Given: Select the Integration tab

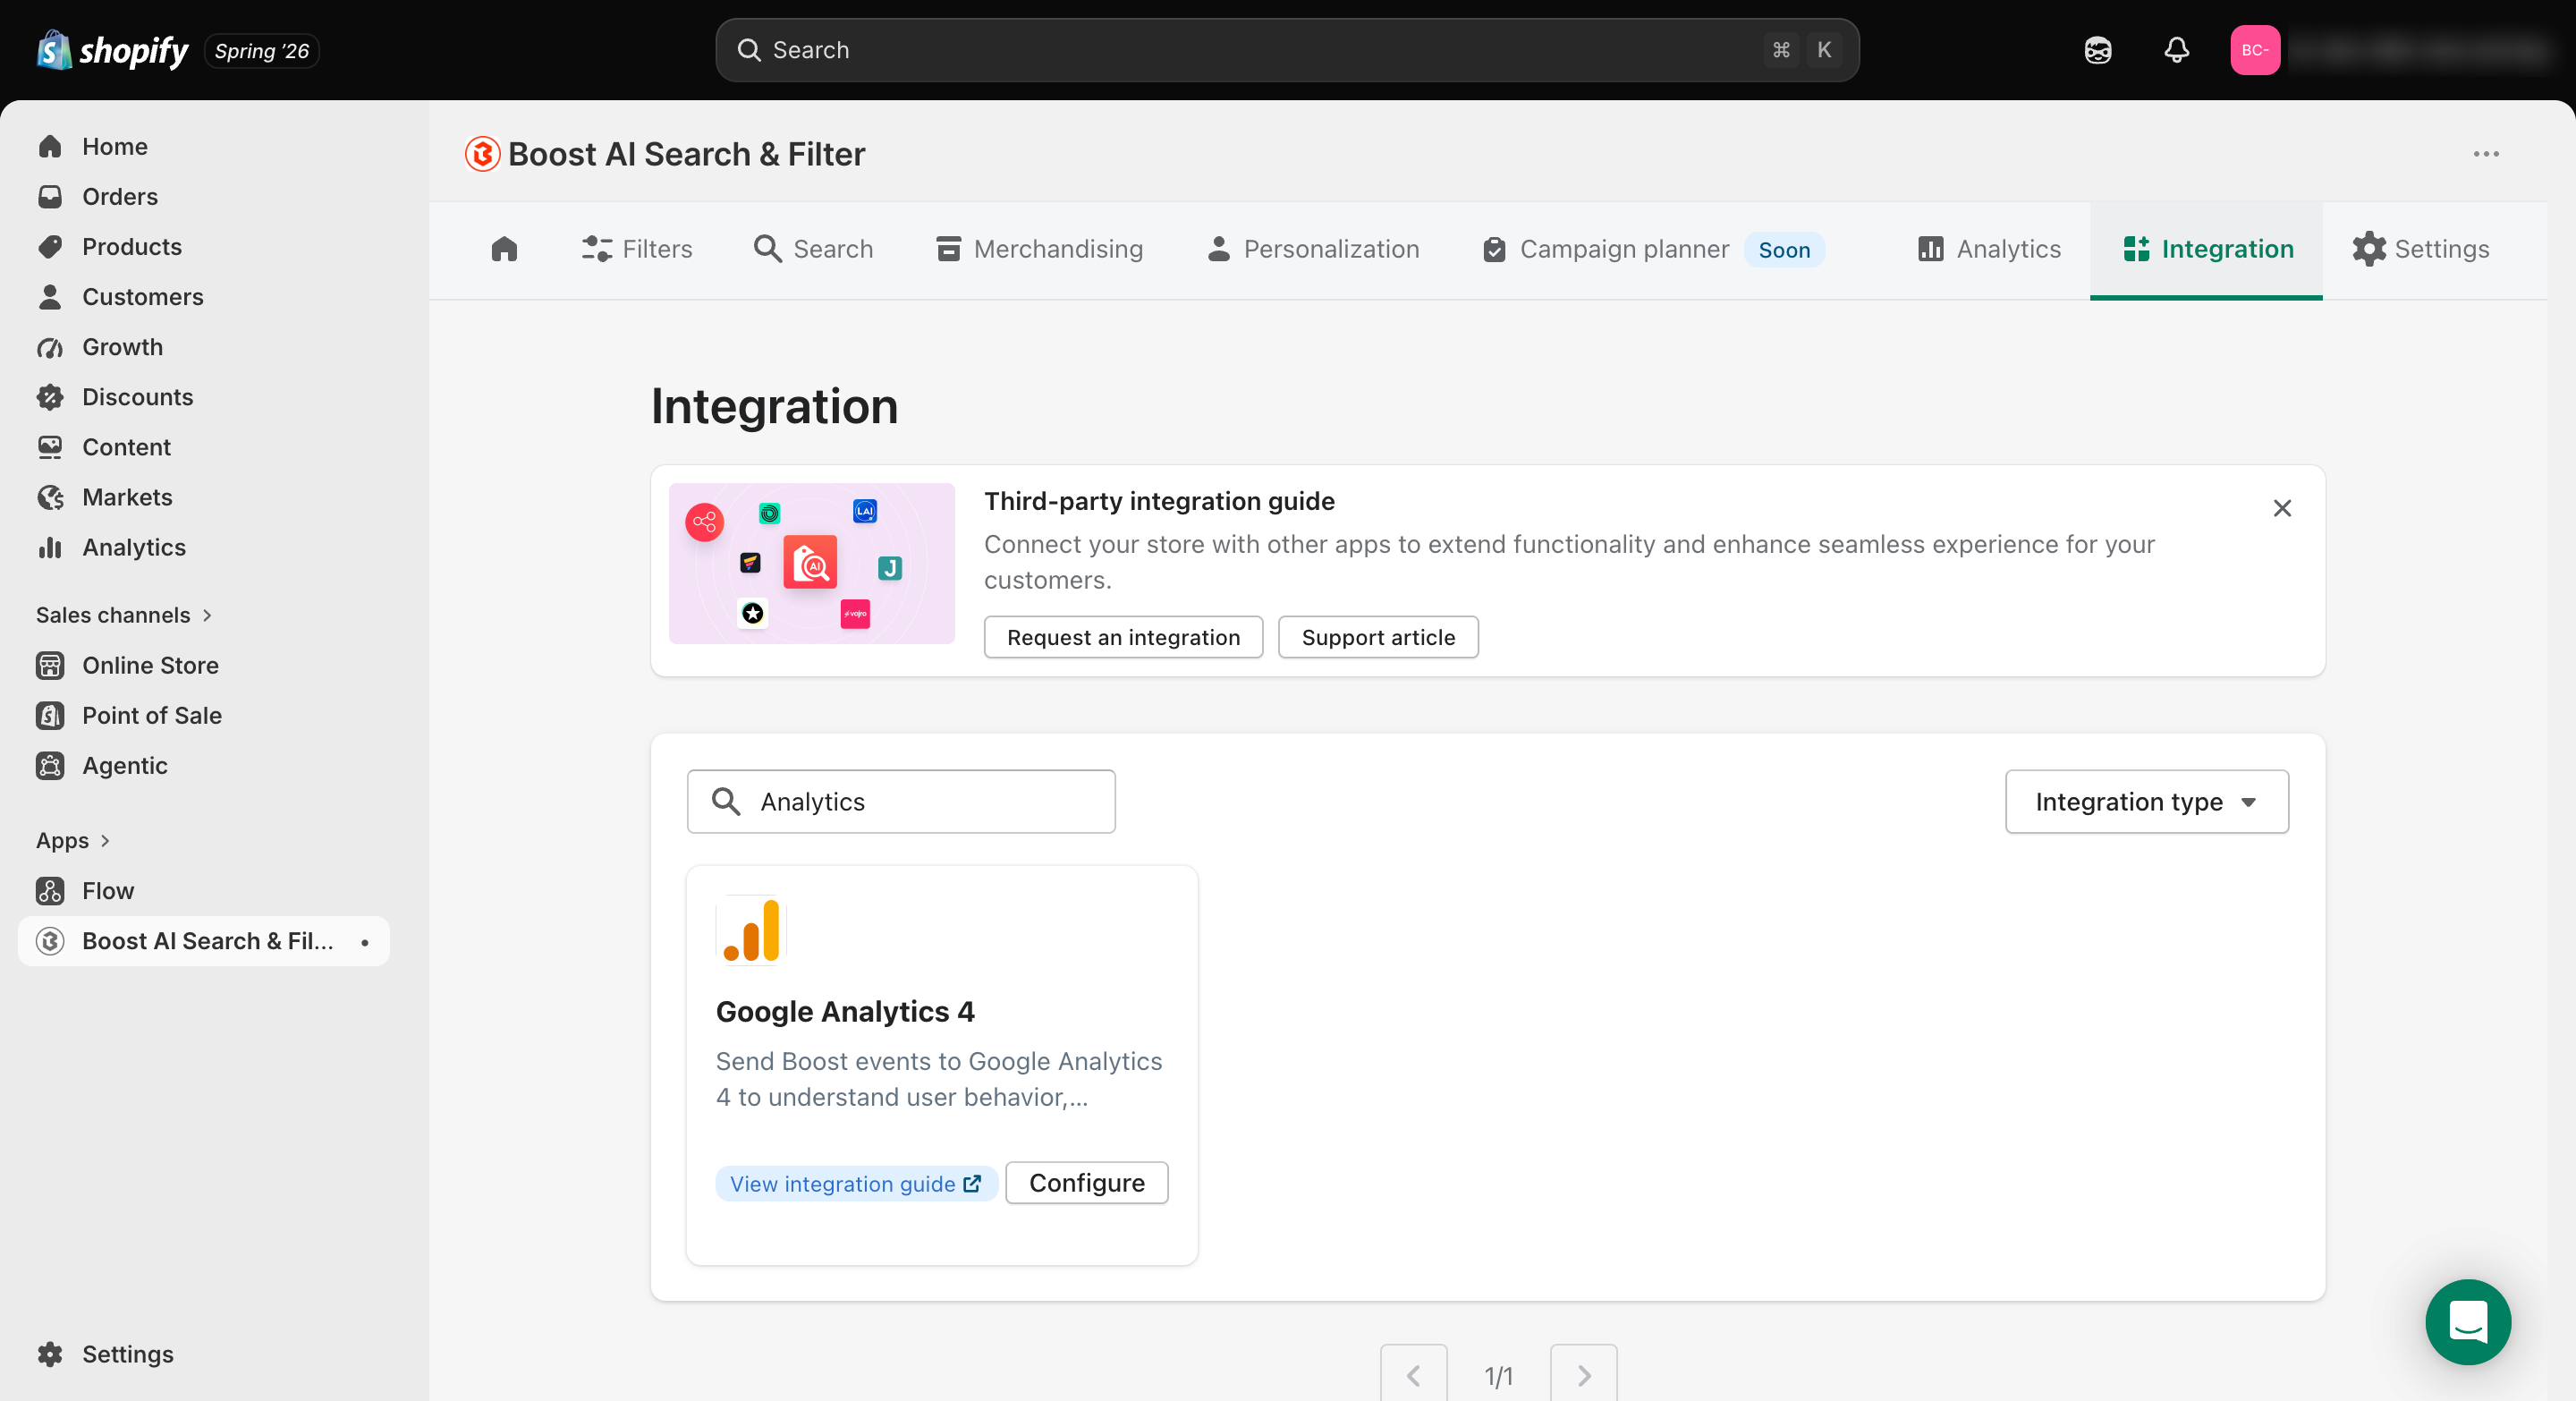Looking at the screenshot, I should click(2207, 249).
